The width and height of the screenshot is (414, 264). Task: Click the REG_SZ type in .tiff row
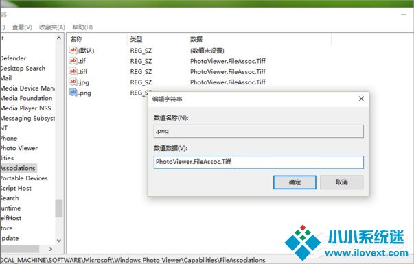point(141,72)
